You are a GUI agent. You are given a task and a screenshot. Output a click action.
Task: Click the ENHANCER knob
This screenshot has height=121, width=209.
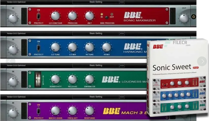[x=89, y=79]
